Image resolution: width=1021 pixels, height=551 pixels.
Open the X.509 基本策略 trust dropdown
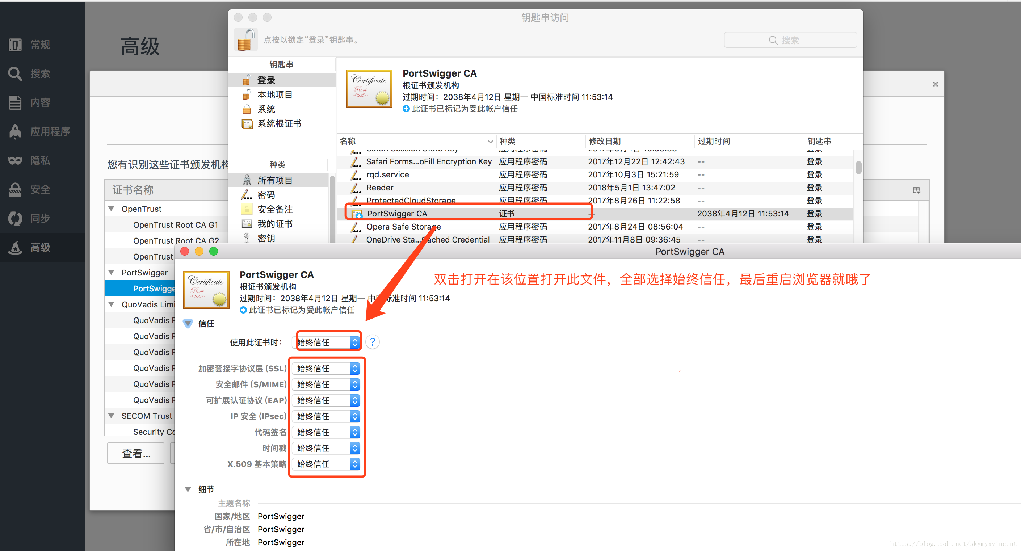[327, 464]
